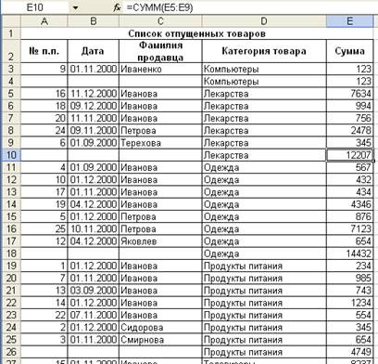This screenshot has width=378, height=364.
Task: Click the 'Категория товара' header cell
Action: tap(264, 51)
